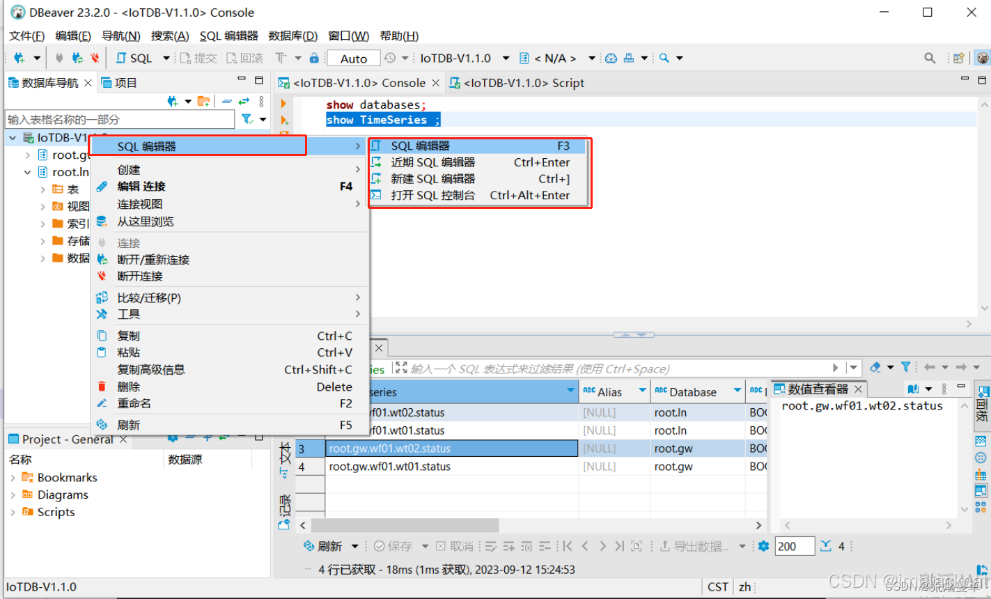The height and width of the screenshot is (599, 991).
Task: Click the settings gear in the result toolbar
Action: pyautogui.click(x=764, y=545)
